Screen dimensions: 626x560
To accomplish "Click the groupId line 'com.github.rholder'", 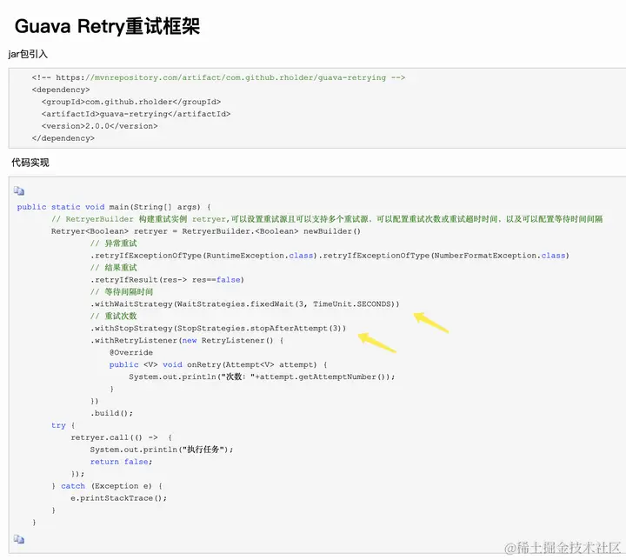I will click(131, 102).
